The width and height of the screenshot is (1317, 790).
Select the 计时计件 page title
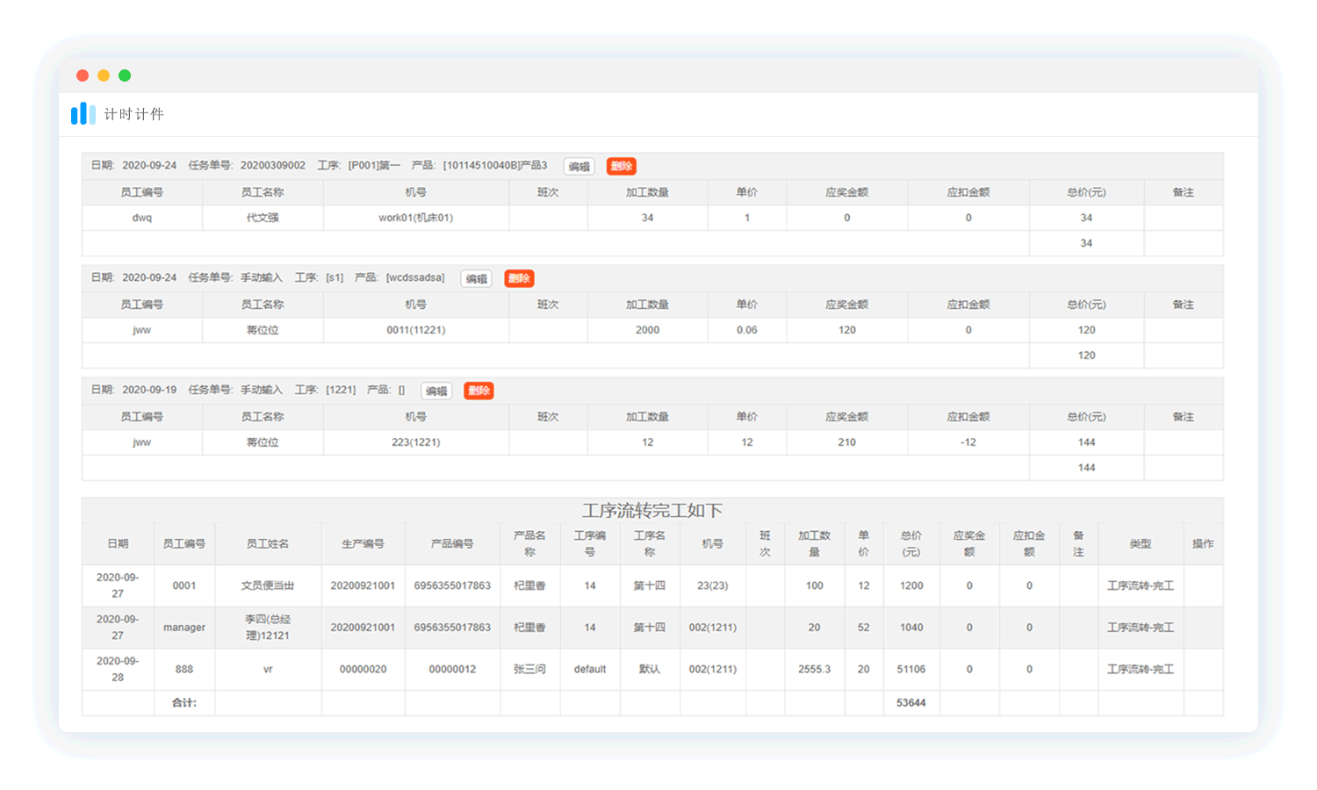[133, 114]
